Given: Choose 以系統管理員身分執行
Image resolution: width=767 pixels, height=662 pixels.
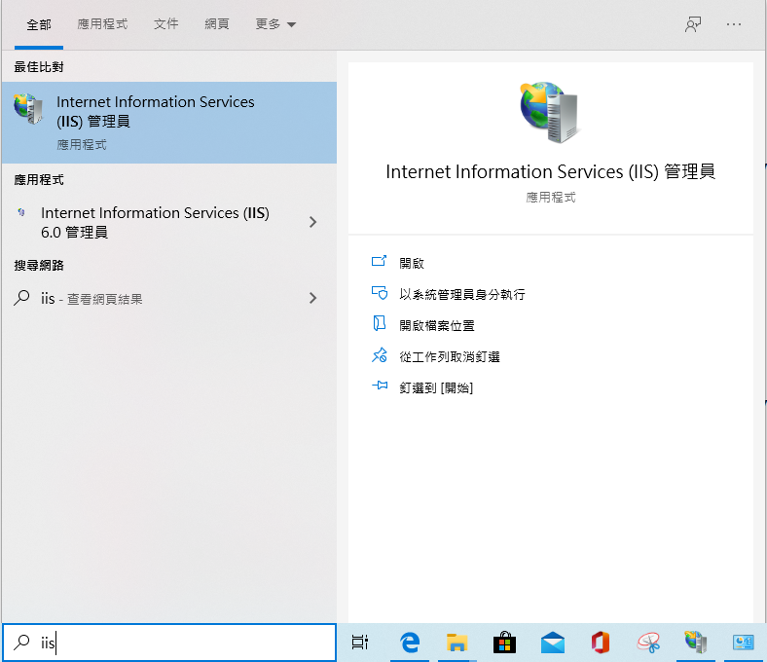Looking at the screenshot, I should point(461,295).
